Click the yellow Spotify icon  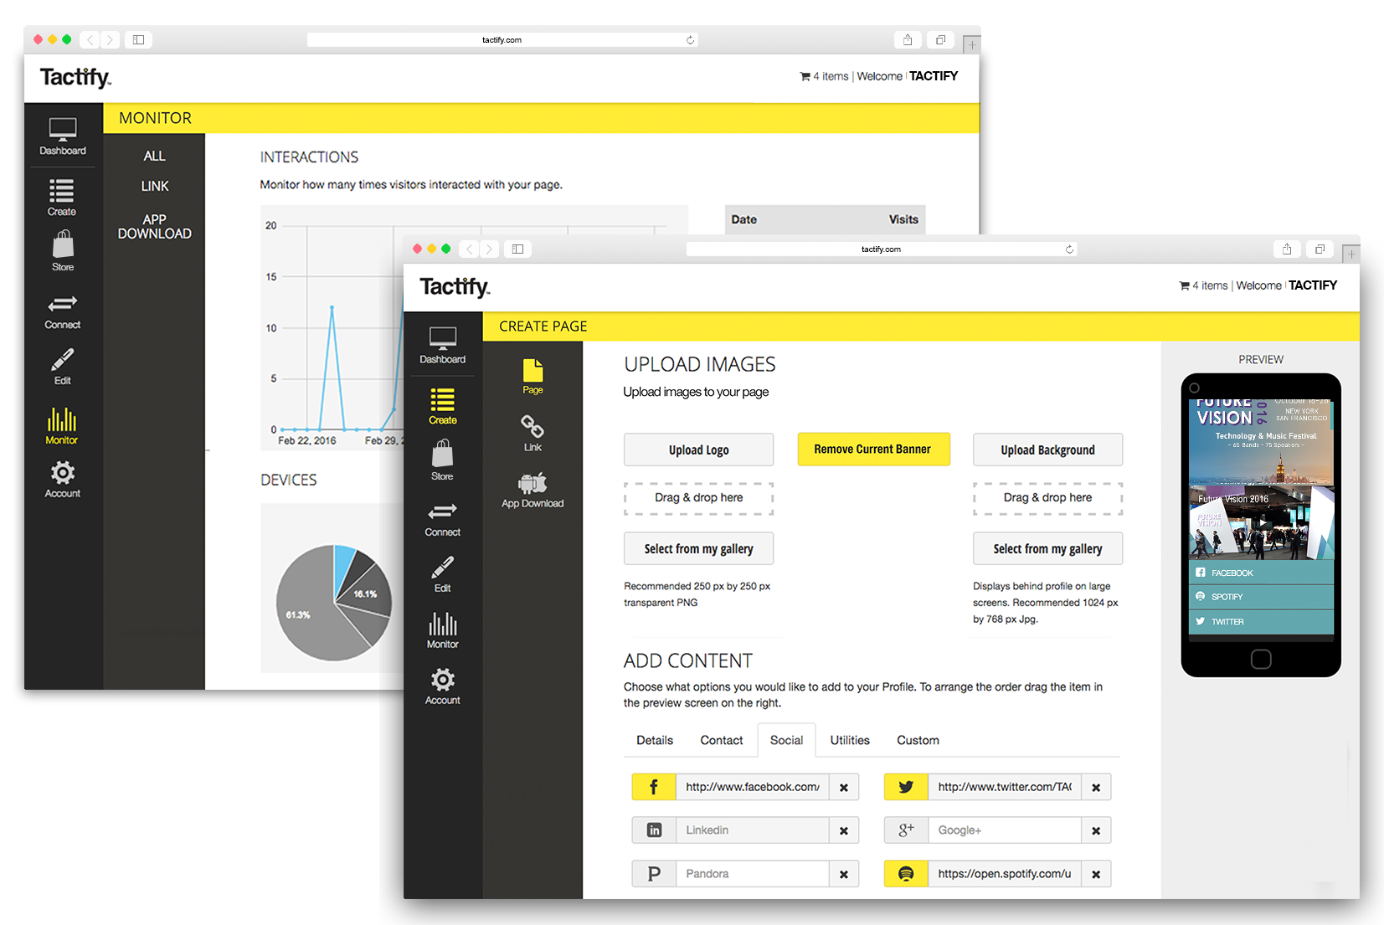[906, 874]
